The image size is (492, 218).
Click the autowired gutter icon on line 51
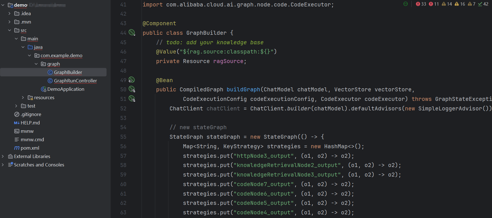(x=132, y=99)
